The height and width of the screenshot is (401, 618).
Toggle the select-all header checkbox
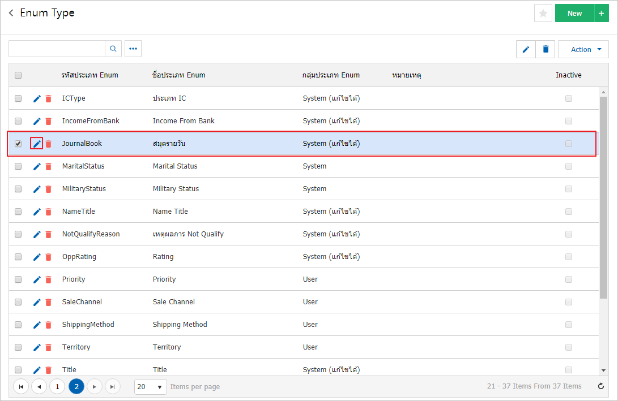pyautogui.click(x=18, y=75)
